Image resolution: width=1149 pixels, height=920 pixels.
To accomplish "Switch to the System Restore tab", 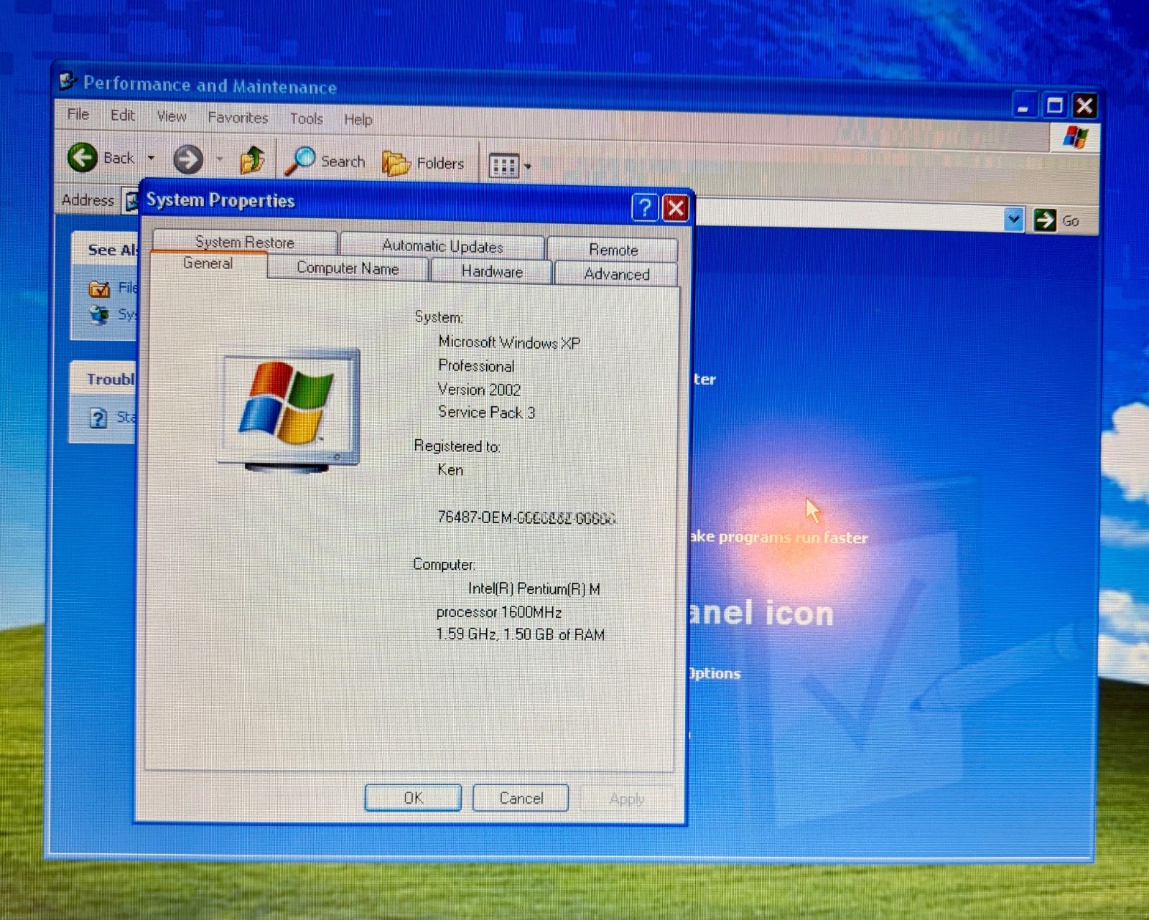I will pyautogui.click(x=245, y=242).
